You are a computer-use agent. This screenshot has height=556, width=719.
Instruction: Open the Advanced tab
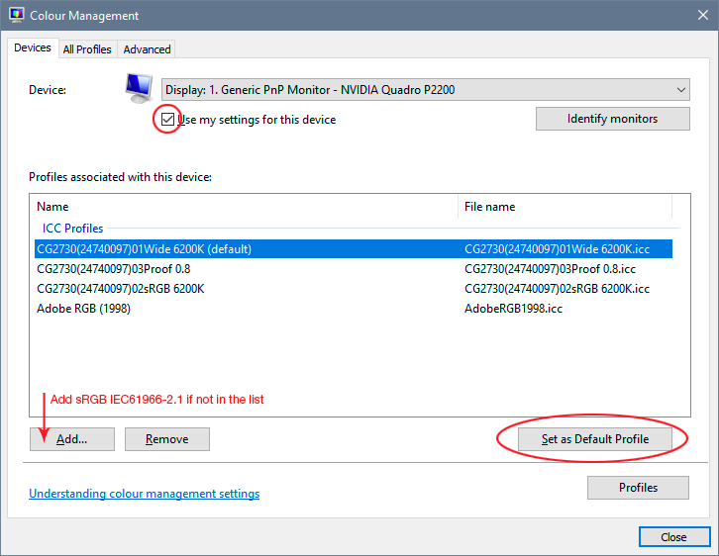point(147,49)
